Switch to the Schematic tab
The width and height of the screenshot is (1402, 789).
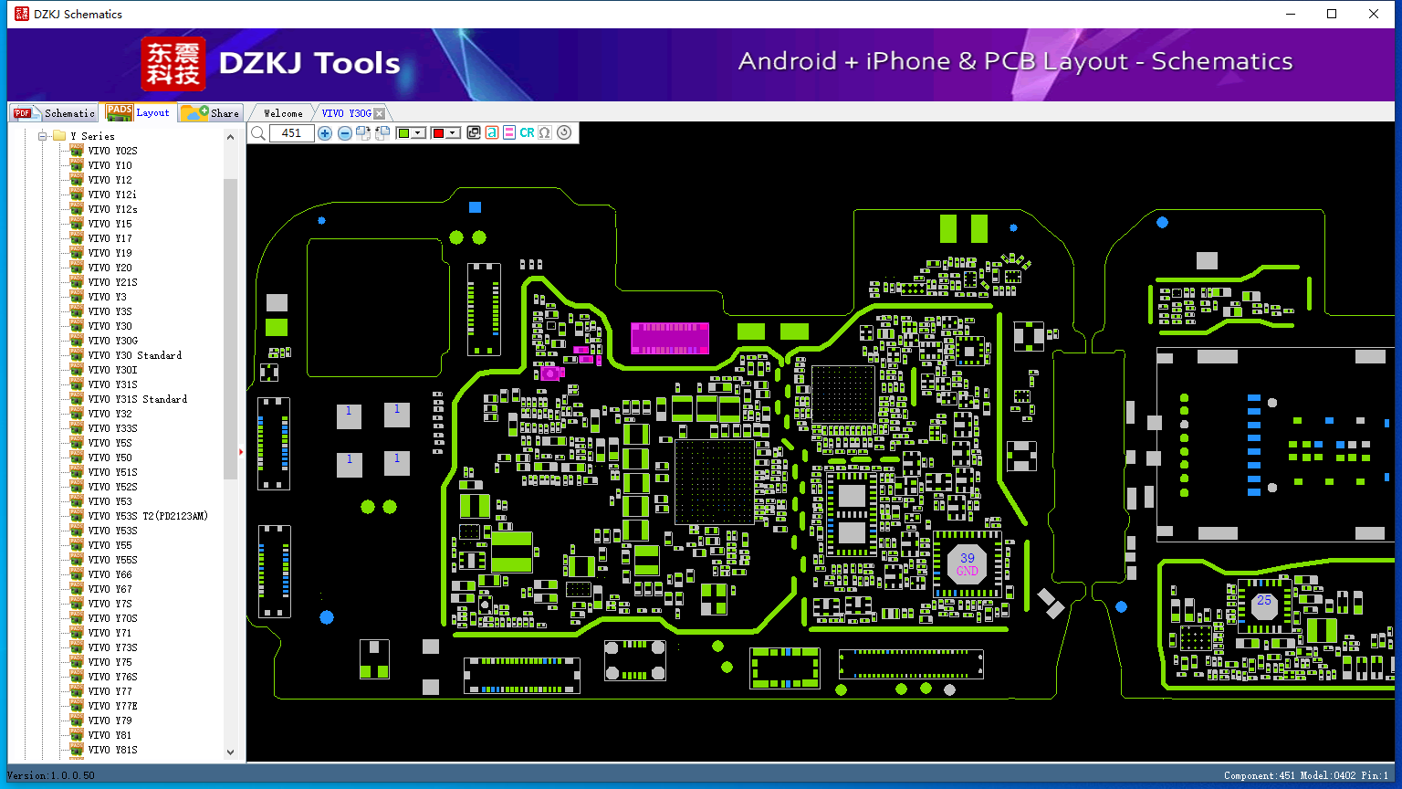[54, 112]
